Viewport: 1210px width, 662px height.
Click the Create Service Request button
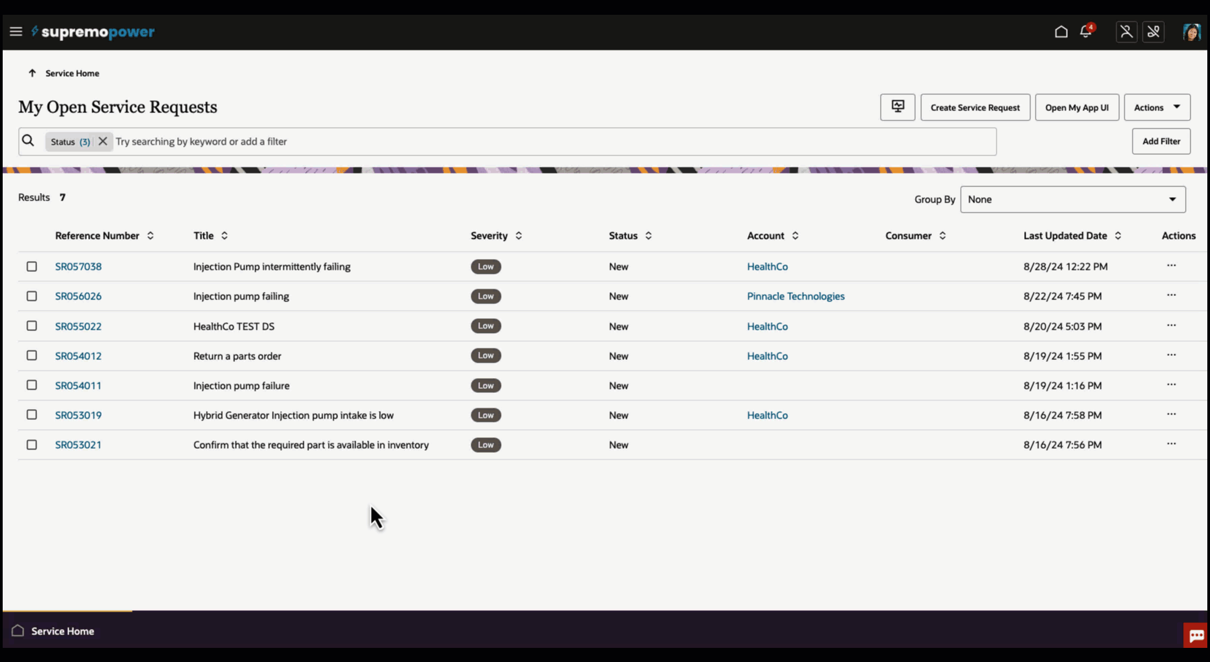(974, 107)
